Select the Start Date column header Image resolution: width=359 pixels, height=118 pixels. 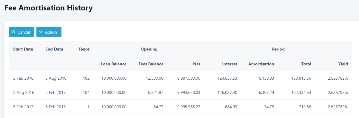(23, 49)
